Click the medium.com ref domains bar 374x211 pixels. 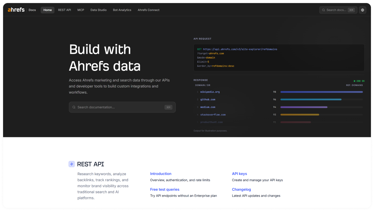[304, 107]
